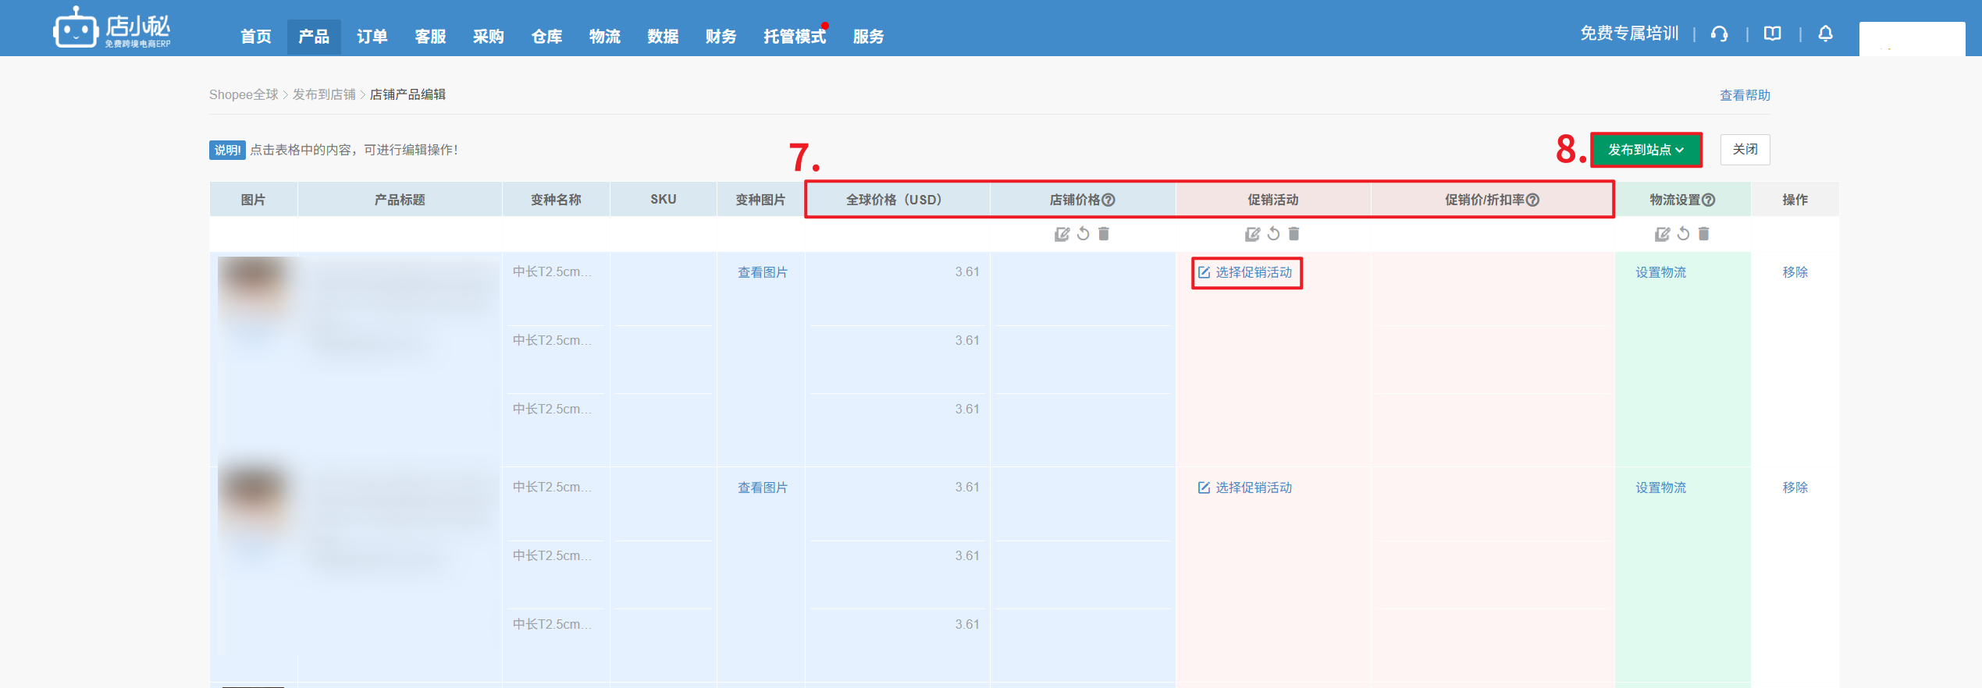Click the 促销活动 column header
The image size is (1982, 688).
(x=1272, y=200)
